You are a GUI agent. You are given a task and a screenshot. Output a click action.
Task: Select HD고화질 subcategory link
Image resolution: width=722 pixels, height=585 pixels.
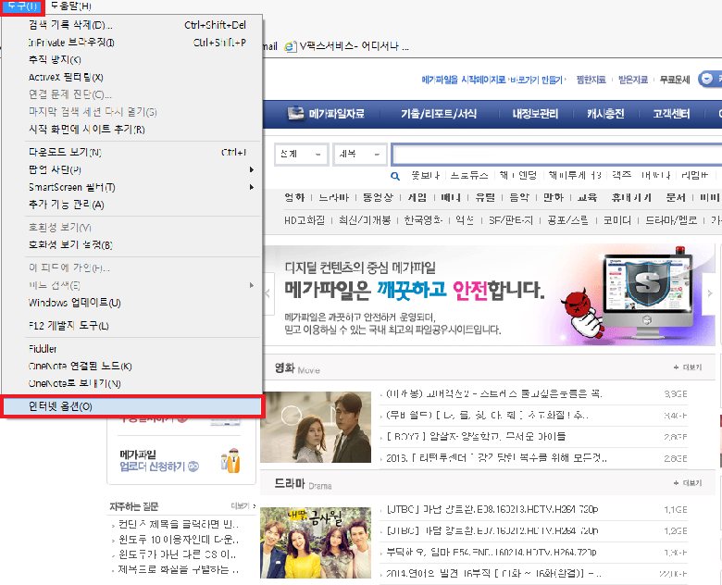click(305, 220)
